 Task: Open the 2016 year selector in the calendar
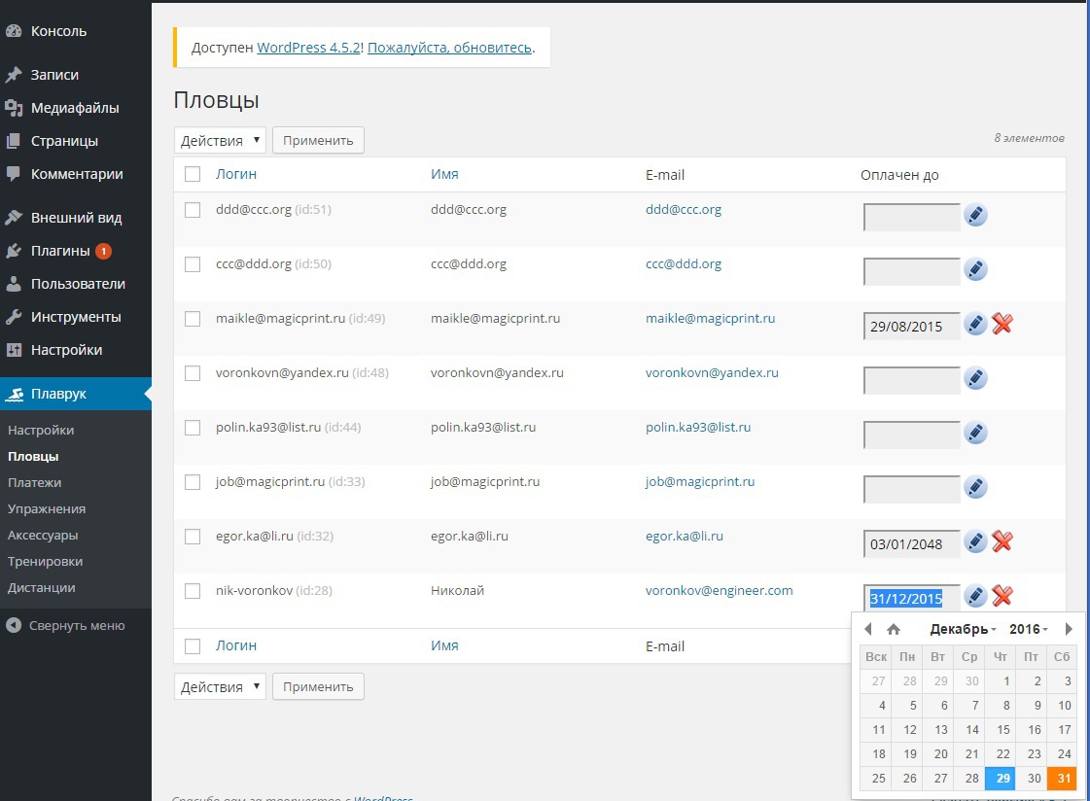coord(1028,629)
